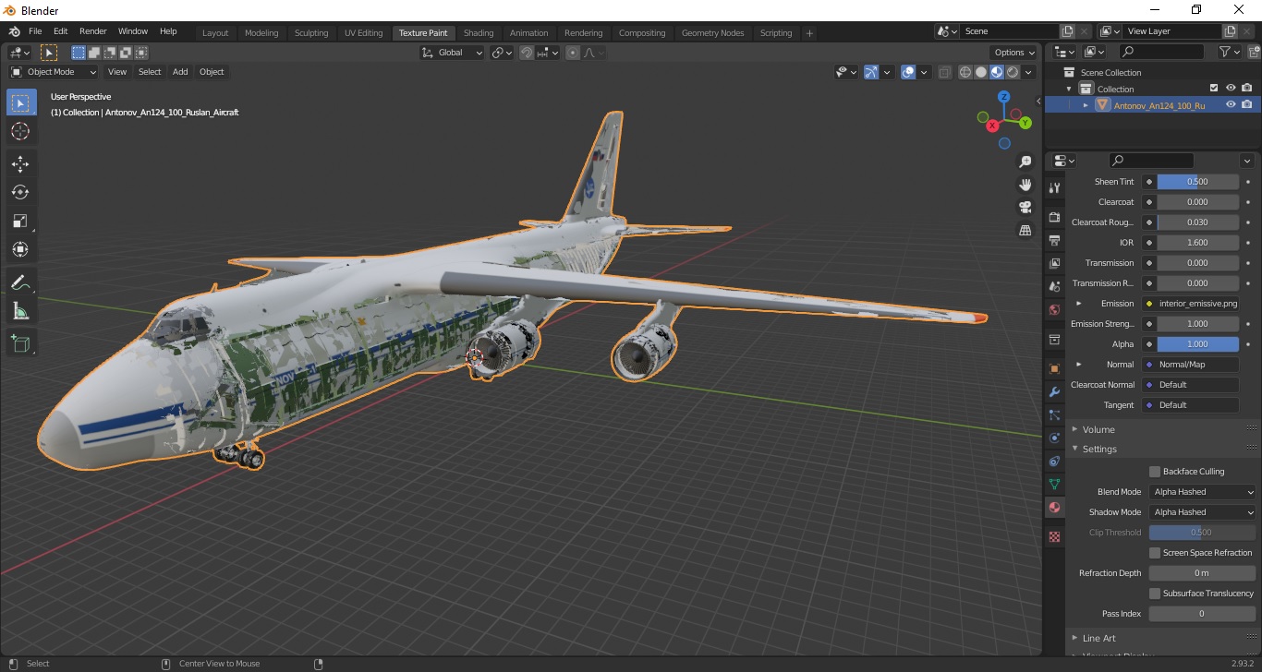Pick the Add Cube tool
This screenshot has height=672, width=1262.
[21, 343]
